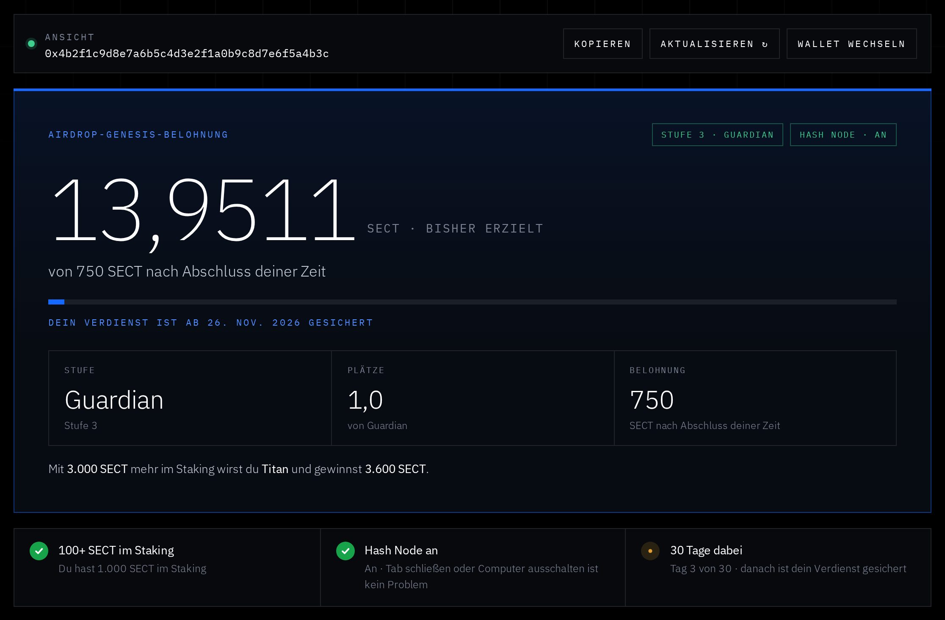Viewport: 945px width, 620px height.
Task: Refresh with the AKTUALISIEREN button
Action: pyautogui.click(x=714, y=44)
